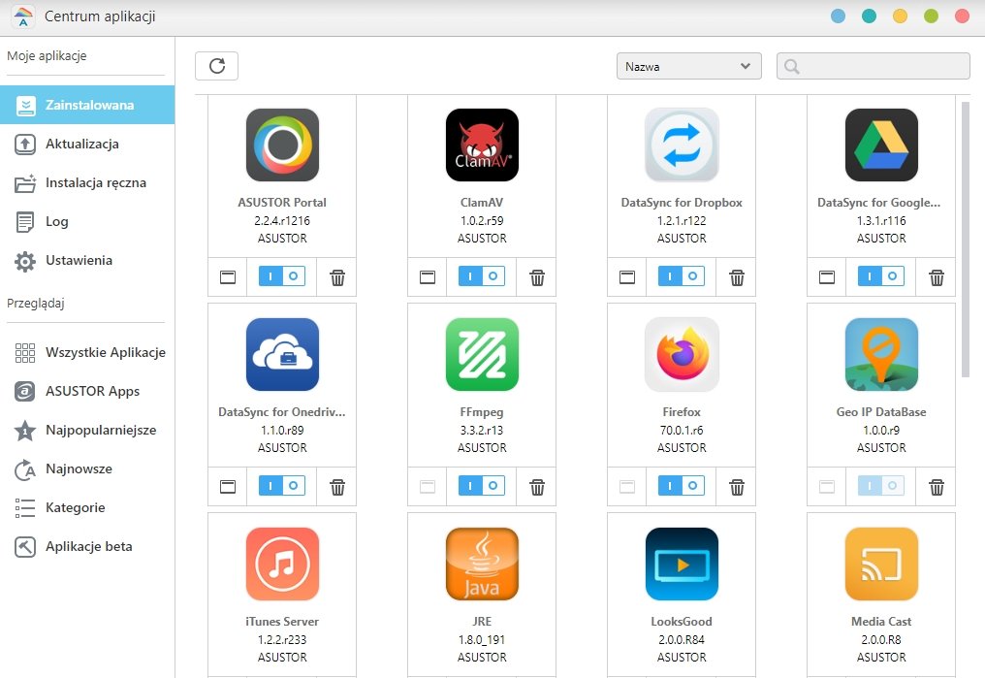Open the Nazwa sort dropdown
The width and height of the screenshot is (985, 678).
689,66
